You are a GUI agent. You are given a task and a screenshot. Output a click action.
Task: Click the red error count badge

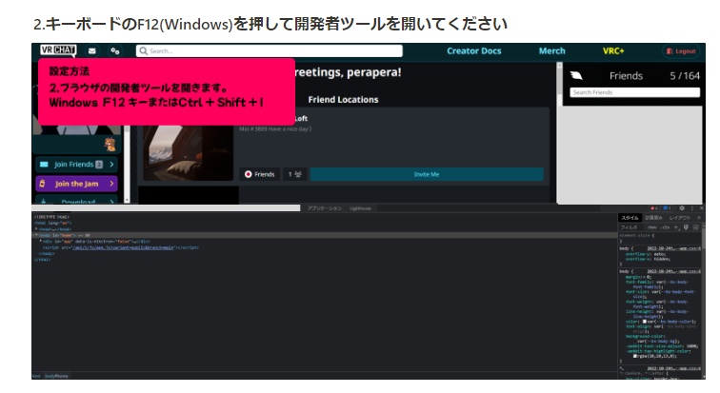(654, 208)
